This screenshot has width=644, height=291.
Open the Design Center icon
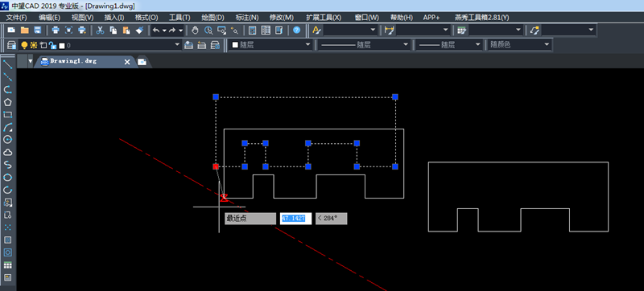click(x=266, y=30)
